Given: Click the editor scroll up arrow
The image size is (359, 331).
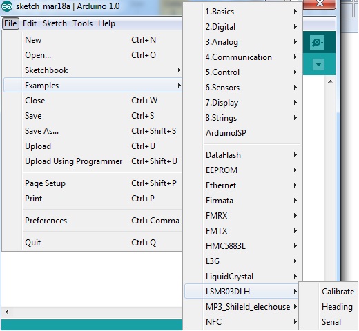Looking at the screenshot, I should 330,81.
